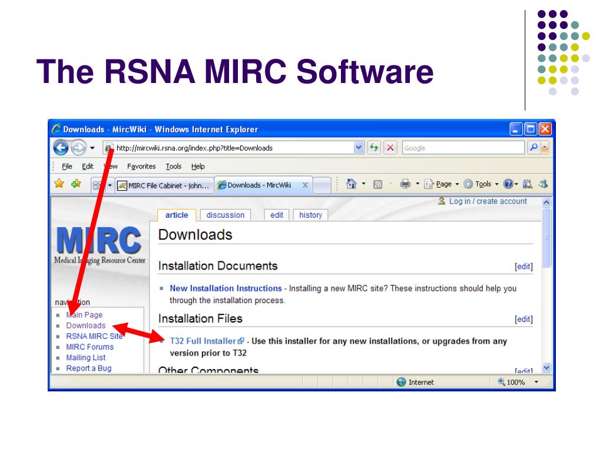Click the Add to Favorites icon
This screenshot has width=603, height=452.
click(76, 184)
